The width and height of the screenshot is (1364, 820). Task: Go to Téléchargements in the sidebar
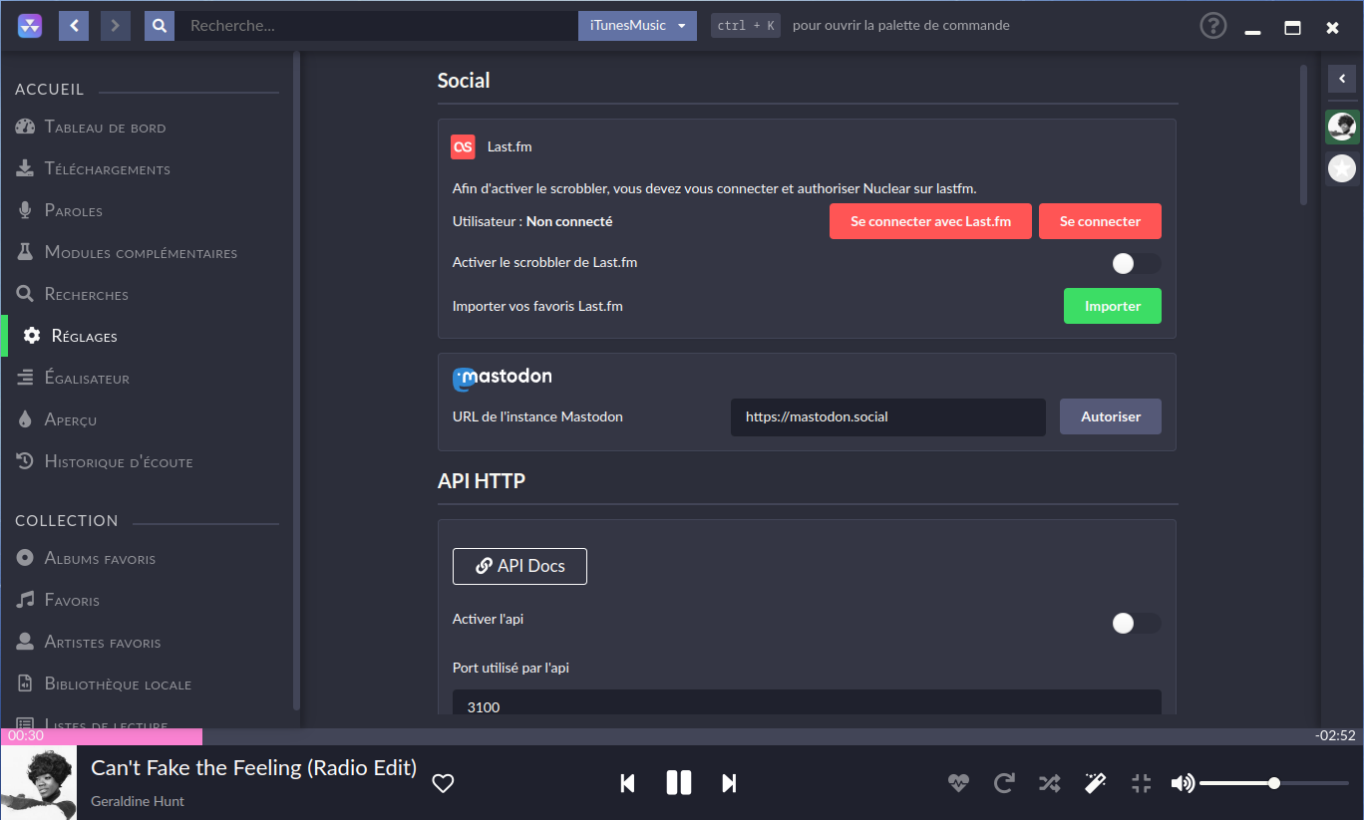(107, 169)
